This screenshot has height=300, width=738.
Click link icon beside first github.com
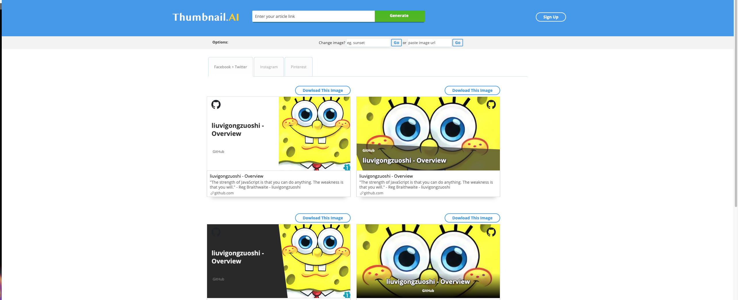pyautogui.click(x=212, y=193)
